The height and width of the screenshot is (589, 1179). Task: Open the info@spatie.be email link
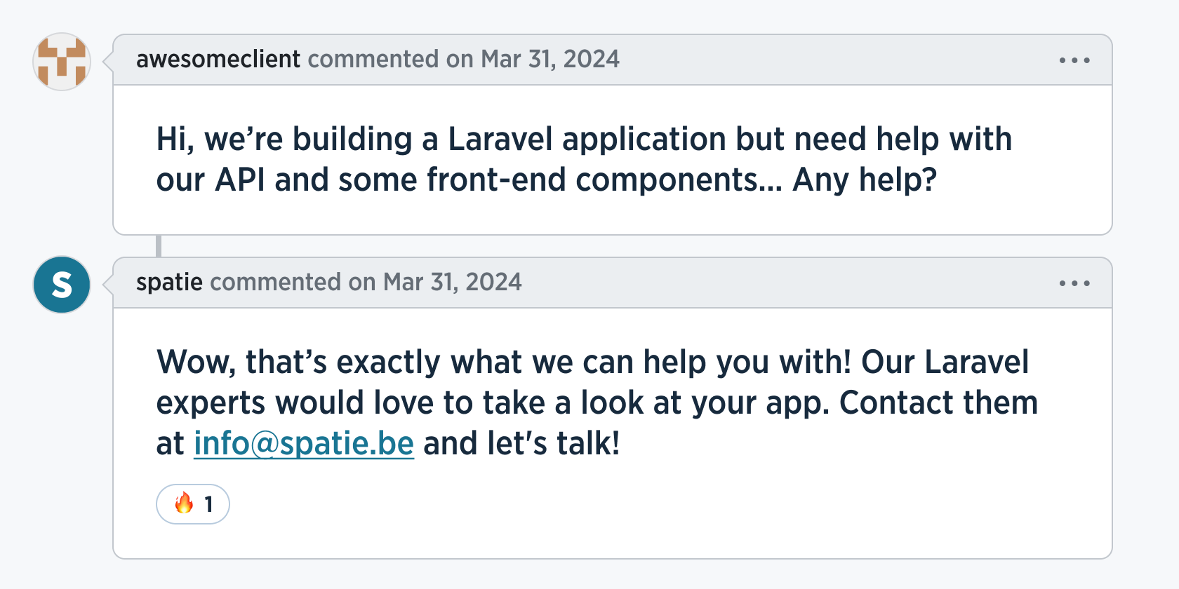(x=304, y=443)
